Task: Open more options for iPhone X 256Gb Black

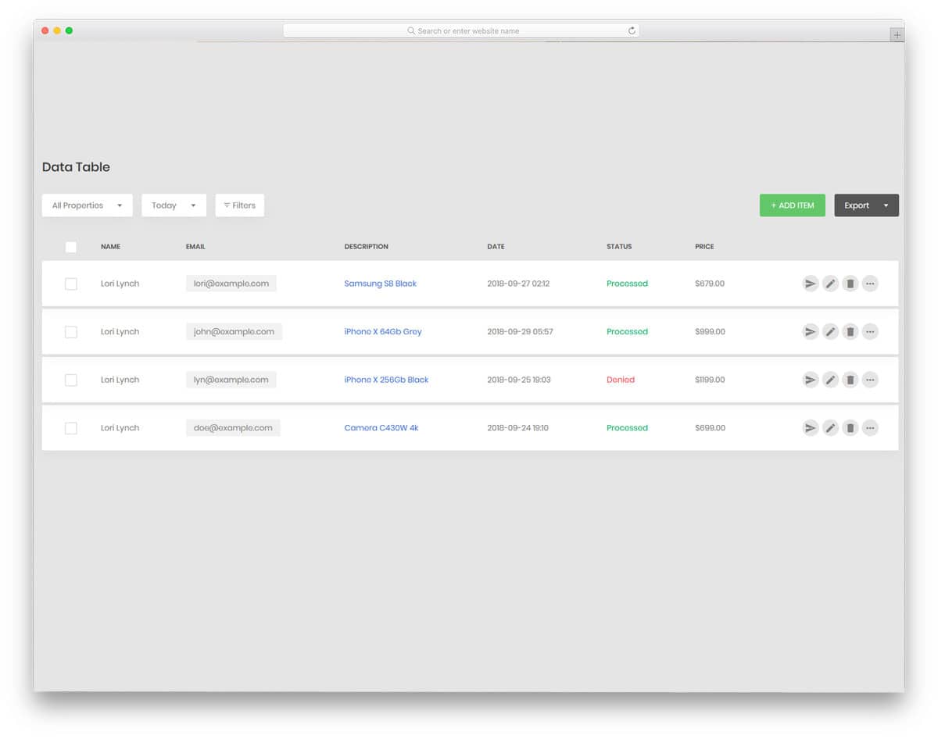Action: 870,380
